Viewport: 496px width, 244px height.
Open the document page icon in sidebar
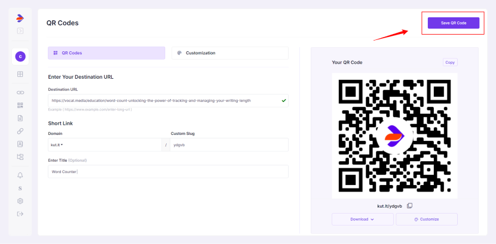tap(20, 118)
